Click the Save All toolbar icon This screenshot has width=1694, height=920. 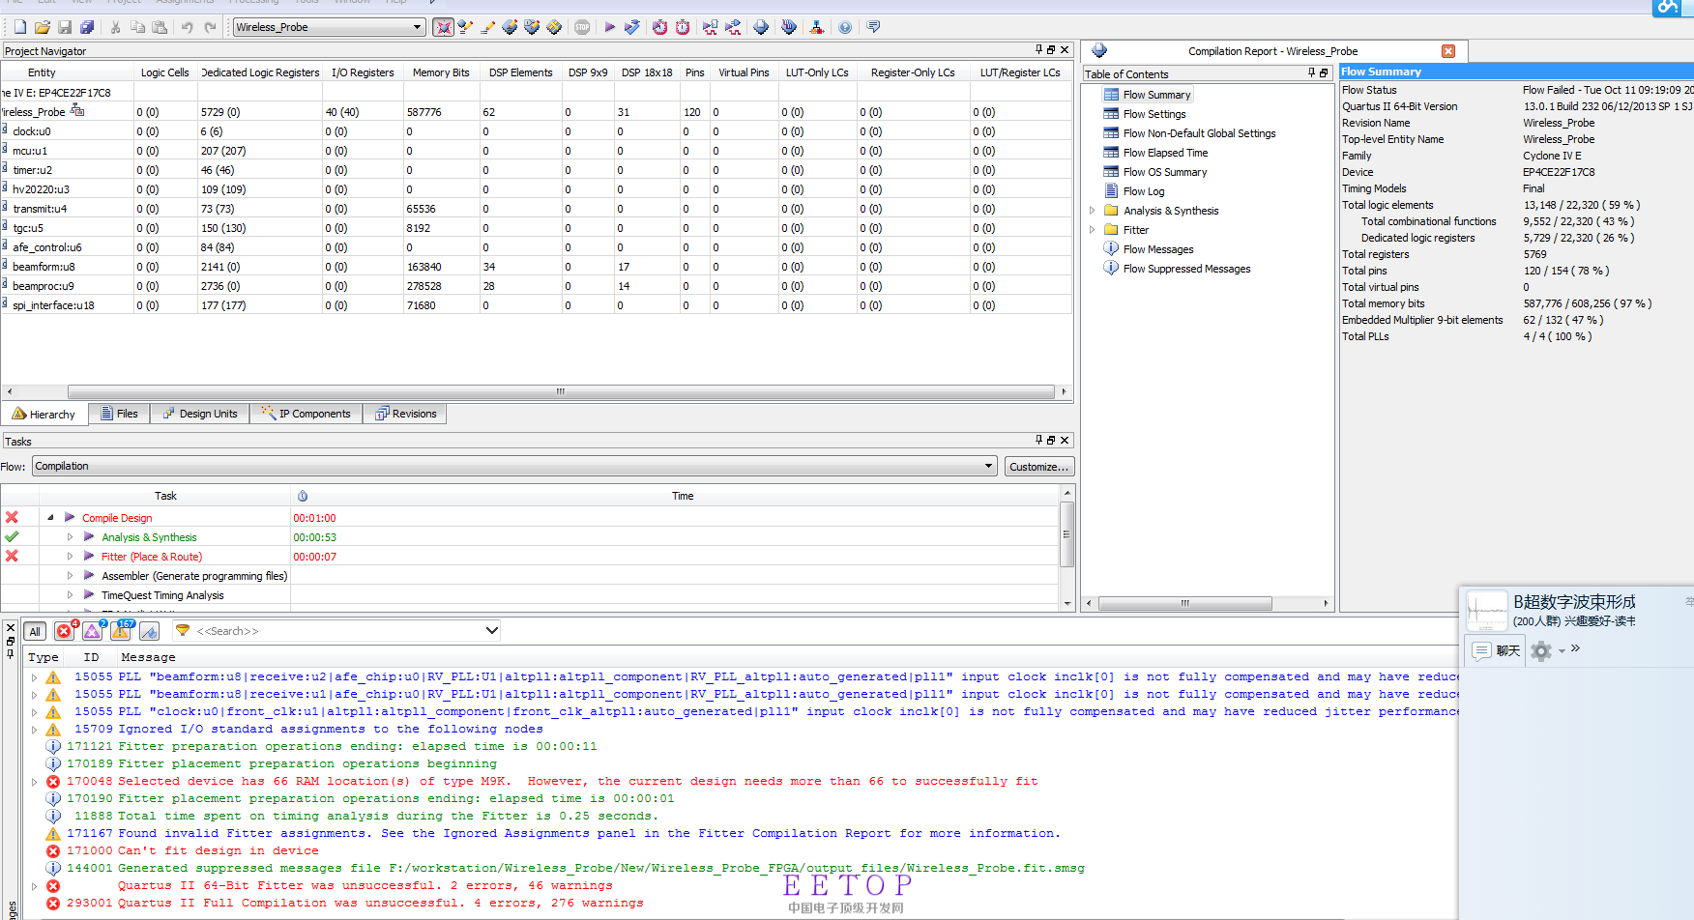click(x=87, y=27)
